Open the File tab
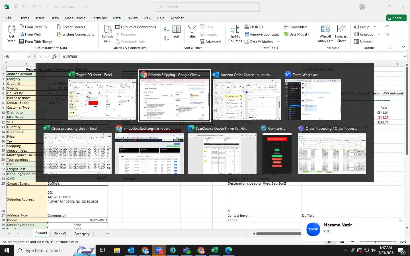 (x=9, y=18)
